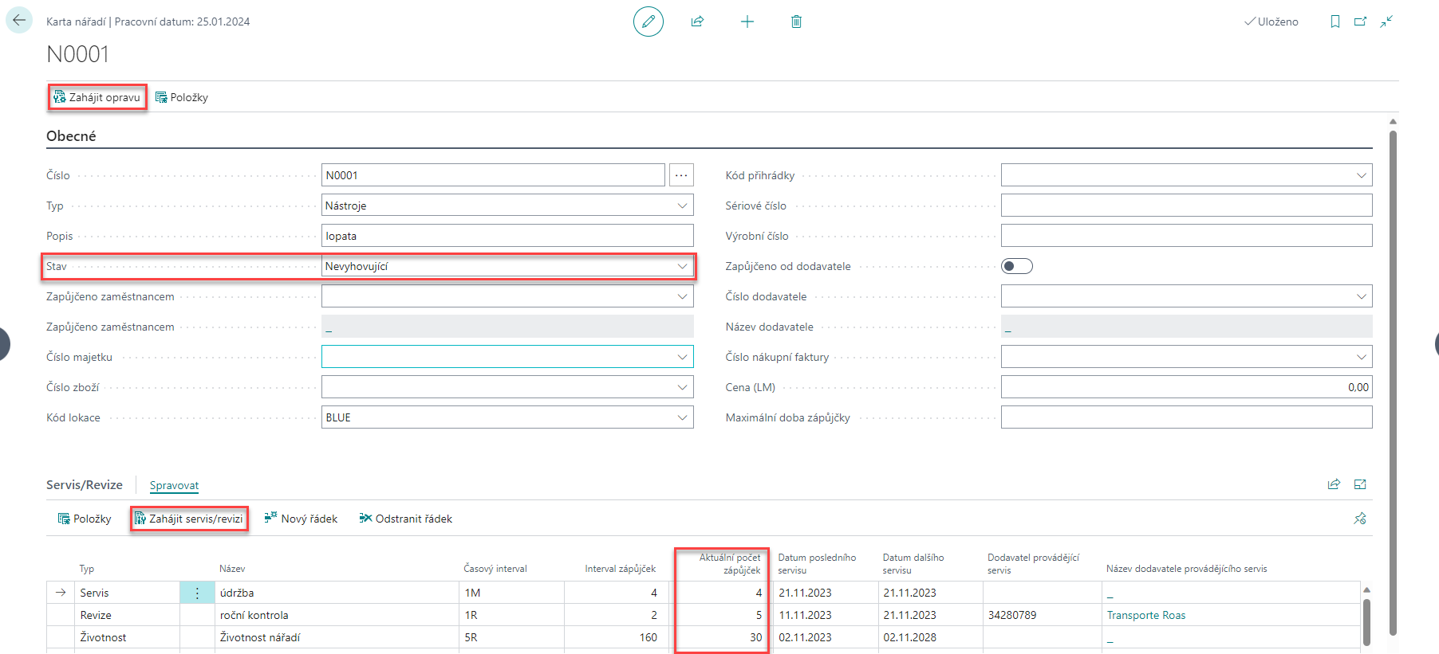Open card in new window icon
The width and height of the screenshot is (1439, 654).
[1360, 22]
